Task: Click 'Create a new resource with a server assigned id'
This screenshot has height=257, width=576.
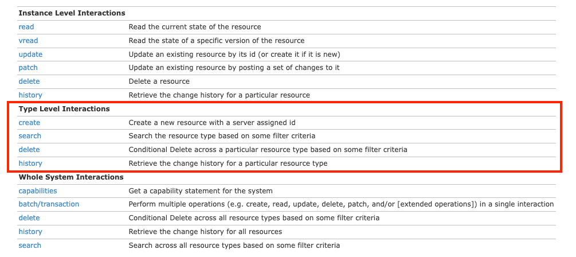Action: click(x=212, y=122)
